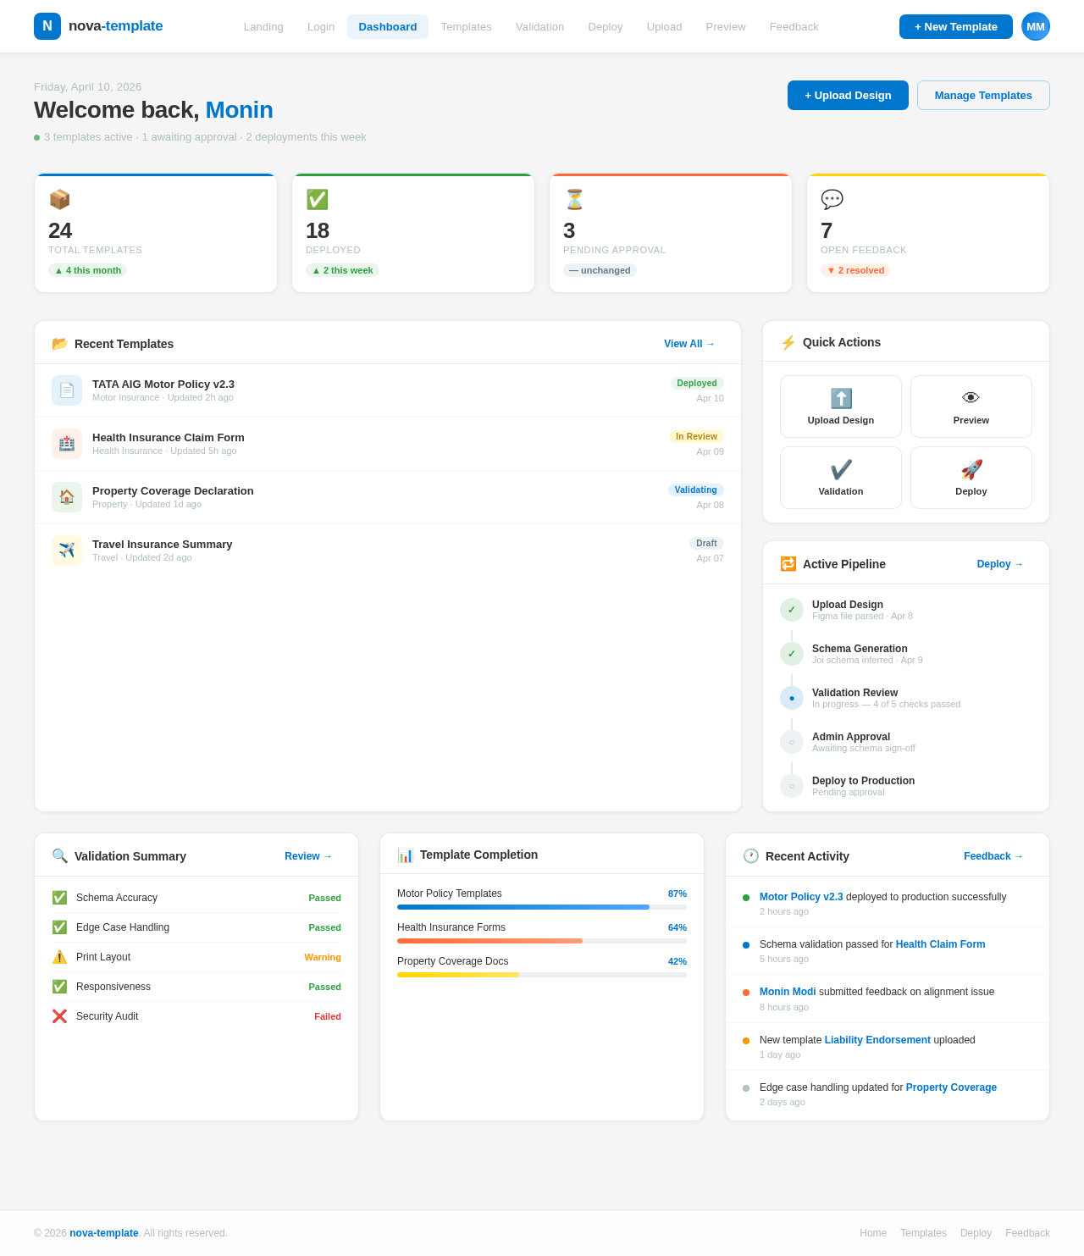Open the Preview nav item in header

pos(726,27)
